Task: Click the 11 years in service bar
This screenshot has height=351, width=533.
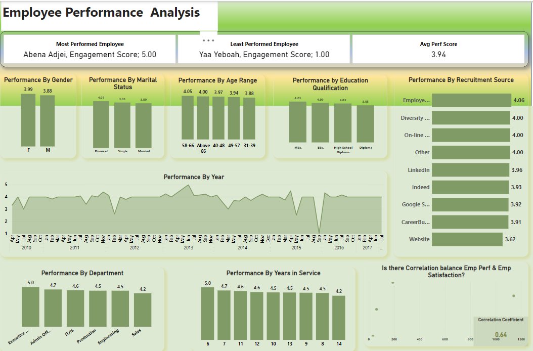Action: click(x=240, y=315)
